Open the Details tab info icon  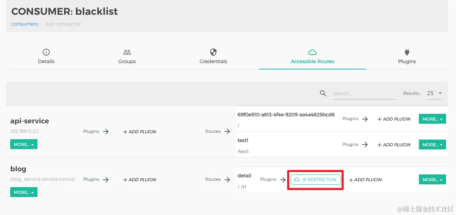[x=46, y=52]
